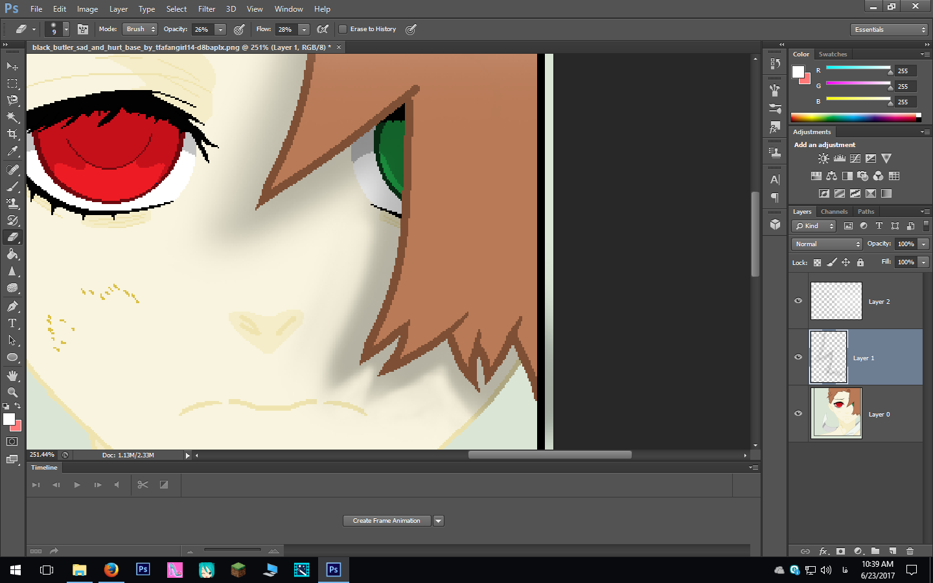Enable Erase to History checkbox

coord(343,29)
